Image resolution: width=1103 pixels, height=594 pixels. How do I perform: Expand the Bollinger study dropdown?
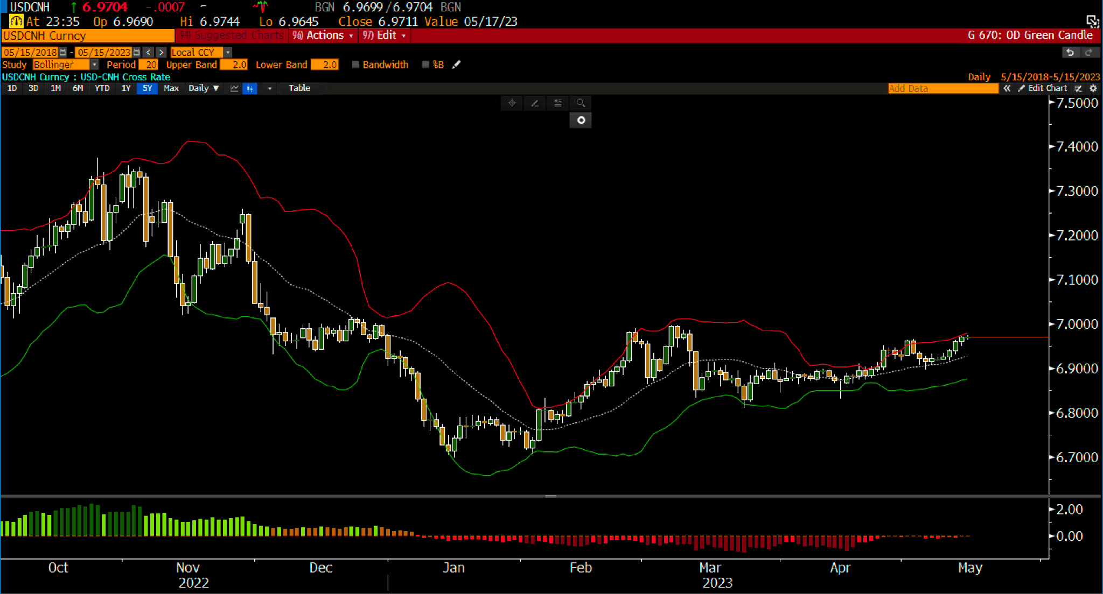94,65
